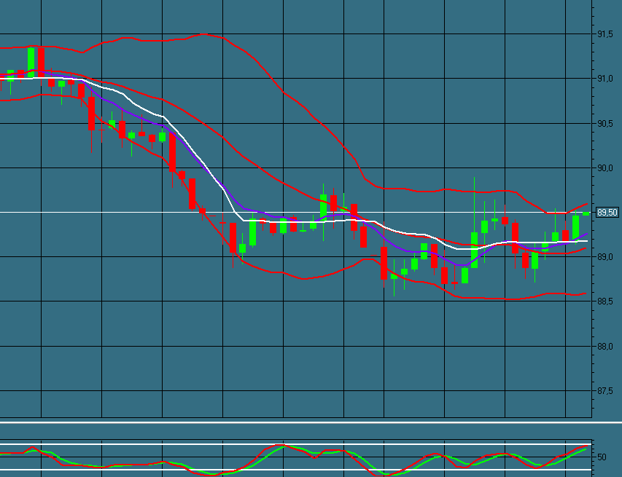Click the 91,5 price axis label

click(x=605, y=34)
